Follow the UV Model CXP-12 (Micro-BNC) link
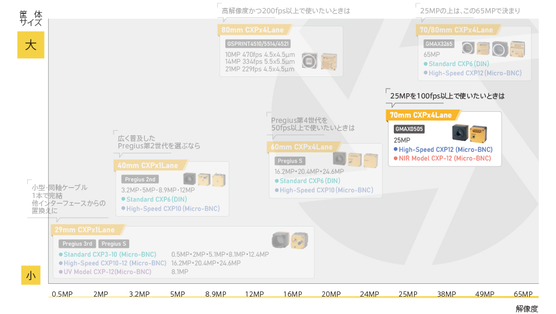The height and width of the screenshot is (314, 556). [107, 272]
